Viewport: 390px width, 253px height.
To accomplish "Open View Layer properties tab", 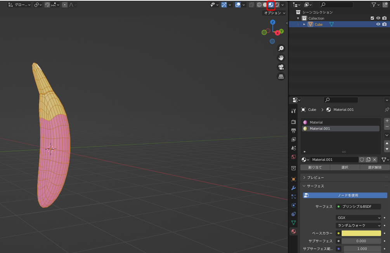I will (293, 139).
